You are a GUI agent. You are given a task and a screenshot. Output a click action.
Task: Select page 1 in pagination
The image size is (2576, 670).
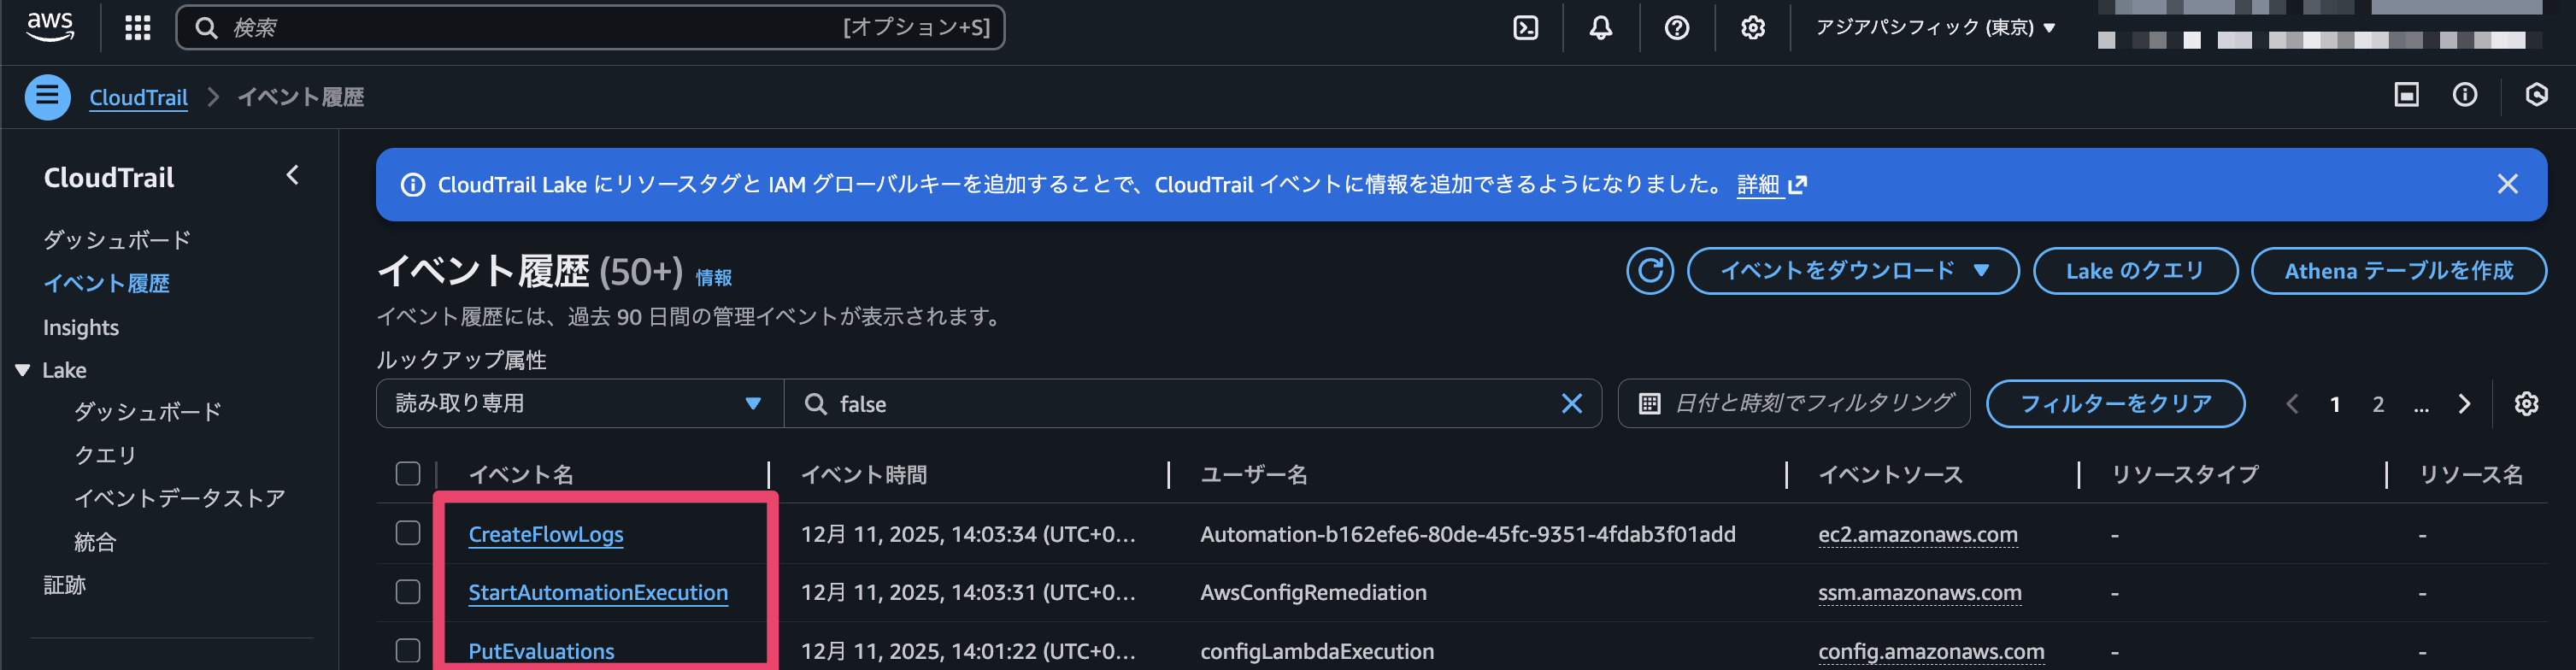(2335, 404)
